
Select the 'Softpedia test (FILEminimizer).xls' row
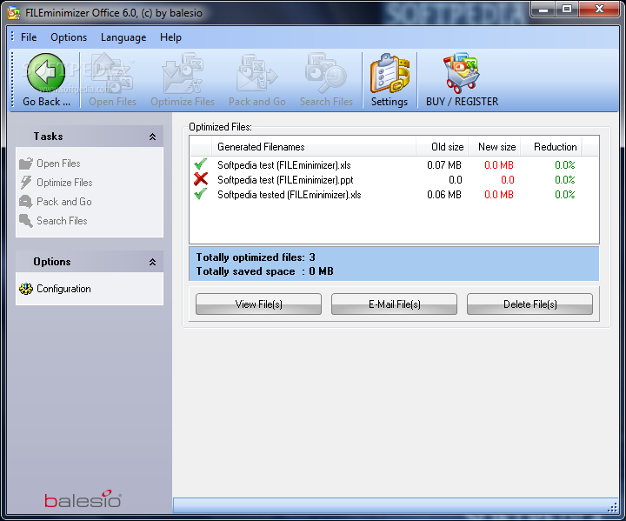coord(394,164)
